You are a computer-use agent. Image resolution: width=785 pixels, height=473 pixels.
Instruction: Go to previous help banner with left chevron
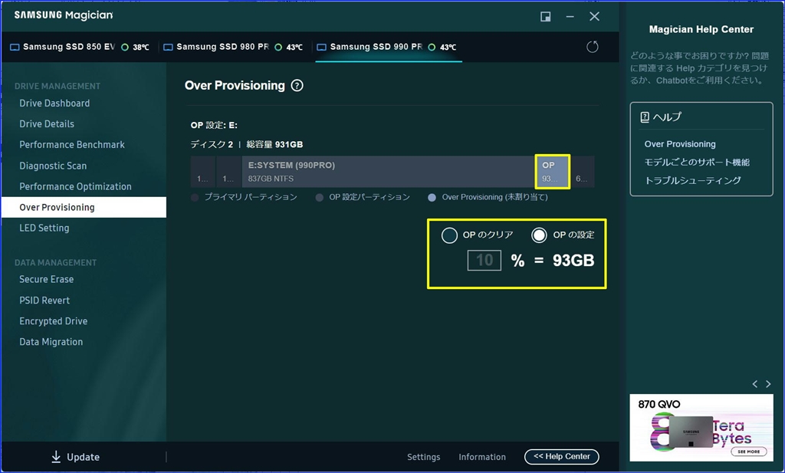[x=755, y=384]
